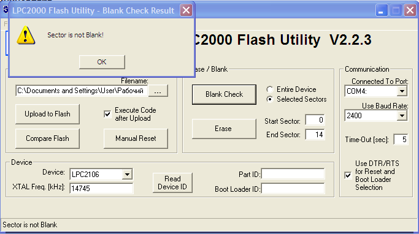Minimize the Flash Utility main window

click(x=382, y=10)
